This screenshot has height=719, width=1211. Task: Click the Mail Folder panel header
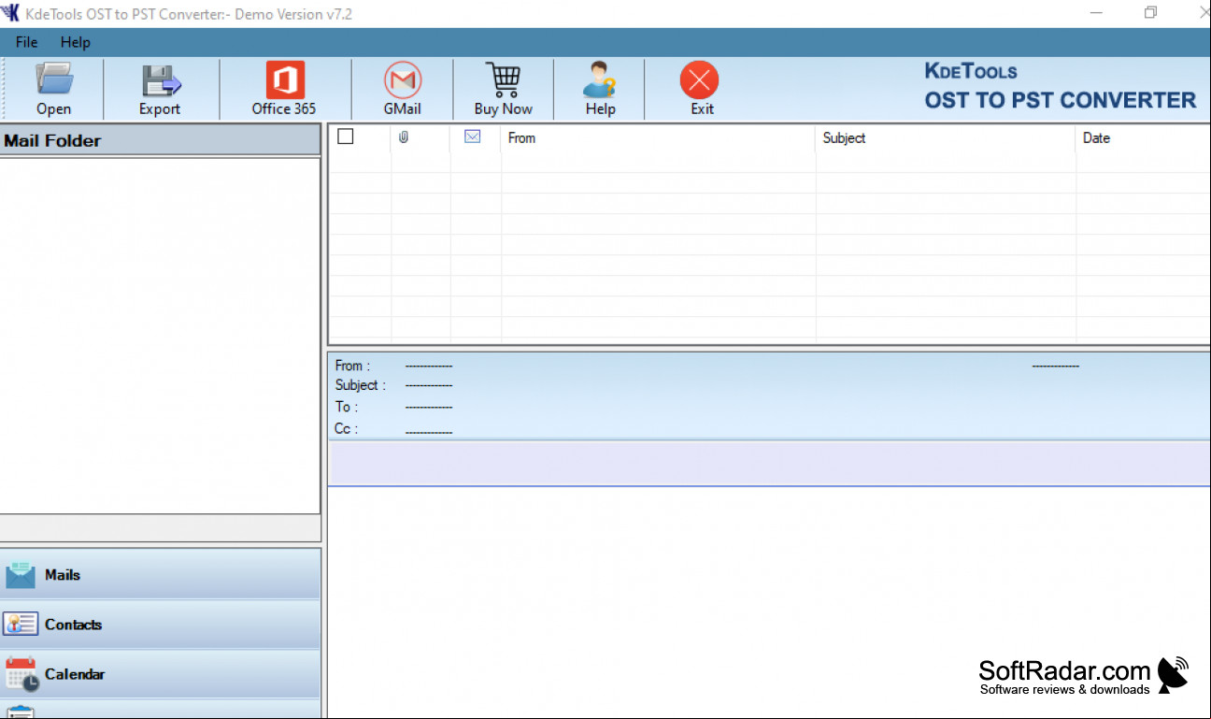click(160, 140)
